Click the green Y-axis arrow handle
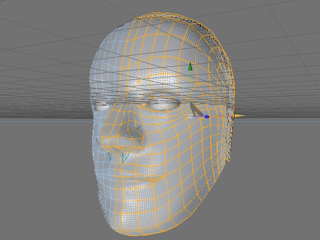The width and height of the screenshot is (320, 240). (190, 66)
